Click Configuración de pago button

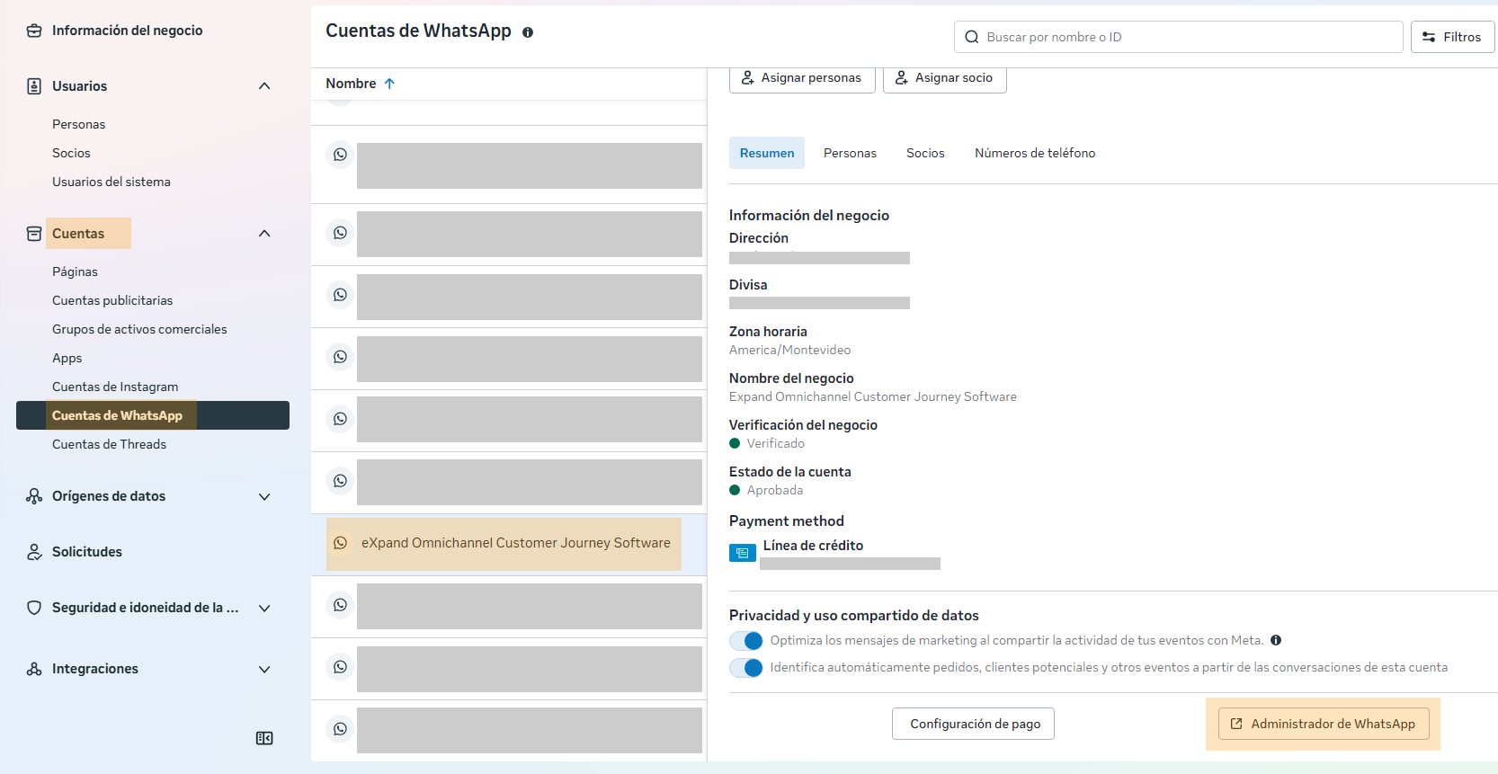click(973, 724)
